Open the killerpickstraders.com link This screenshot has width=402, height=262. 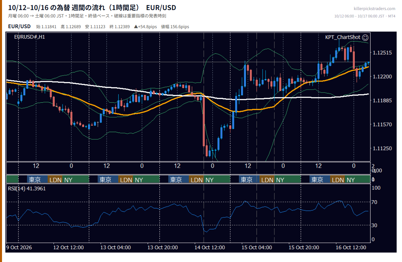pos(375,9)
